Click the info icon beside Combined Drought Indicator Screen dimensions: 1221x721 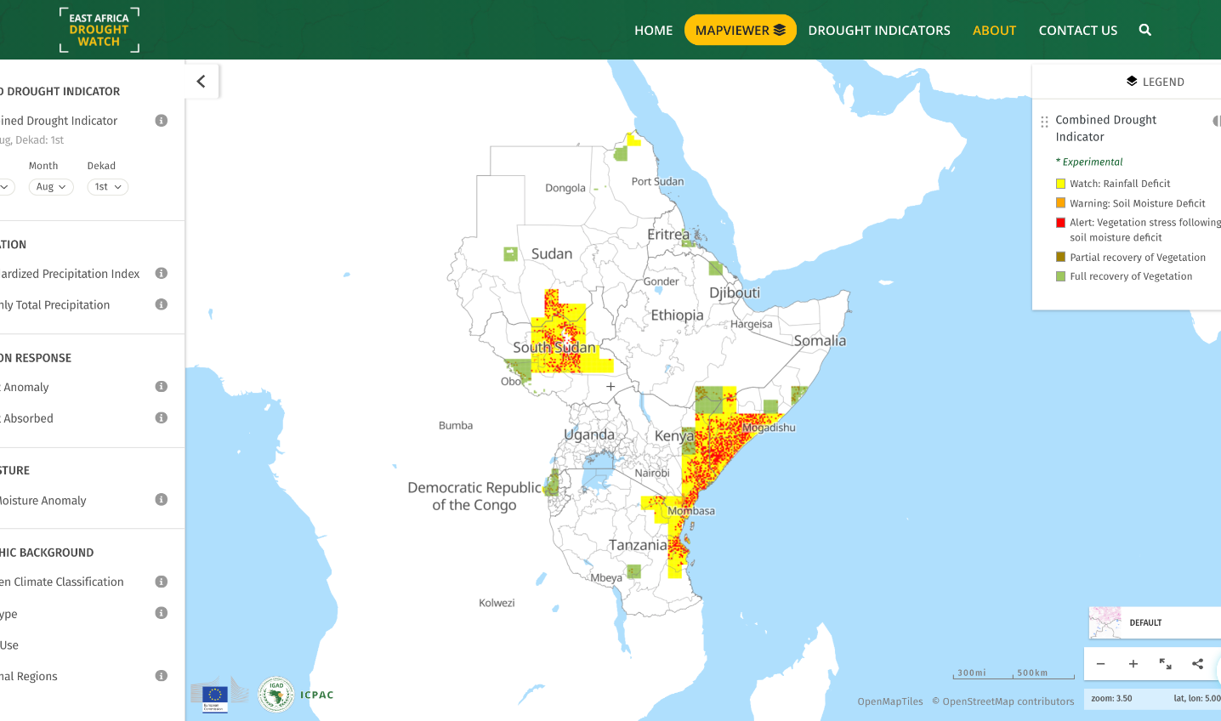[161, 120]
